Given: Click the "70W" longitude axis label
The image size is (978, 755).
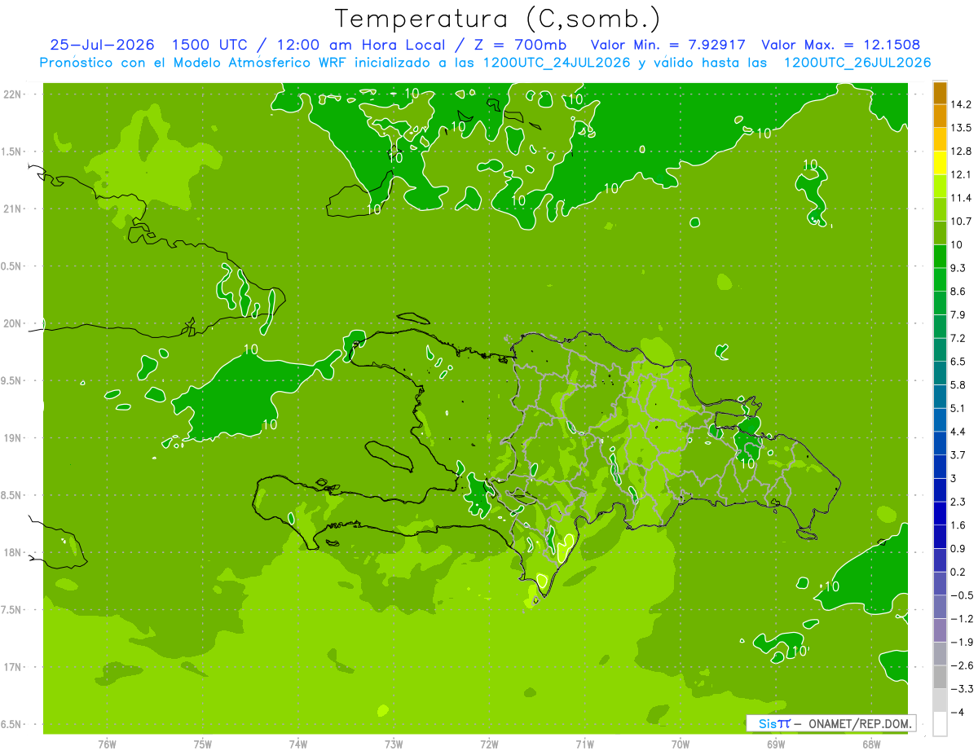Looking at the screenshot, I should tap(680, 744).
